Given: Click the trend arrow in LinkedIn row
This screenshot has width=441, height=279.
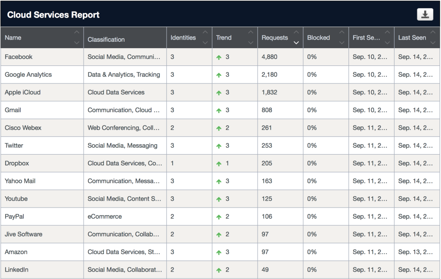Looking at the screenshot, I should click(219, 270).
